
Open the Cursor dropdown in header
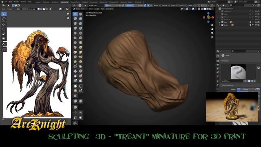(190, 5)
